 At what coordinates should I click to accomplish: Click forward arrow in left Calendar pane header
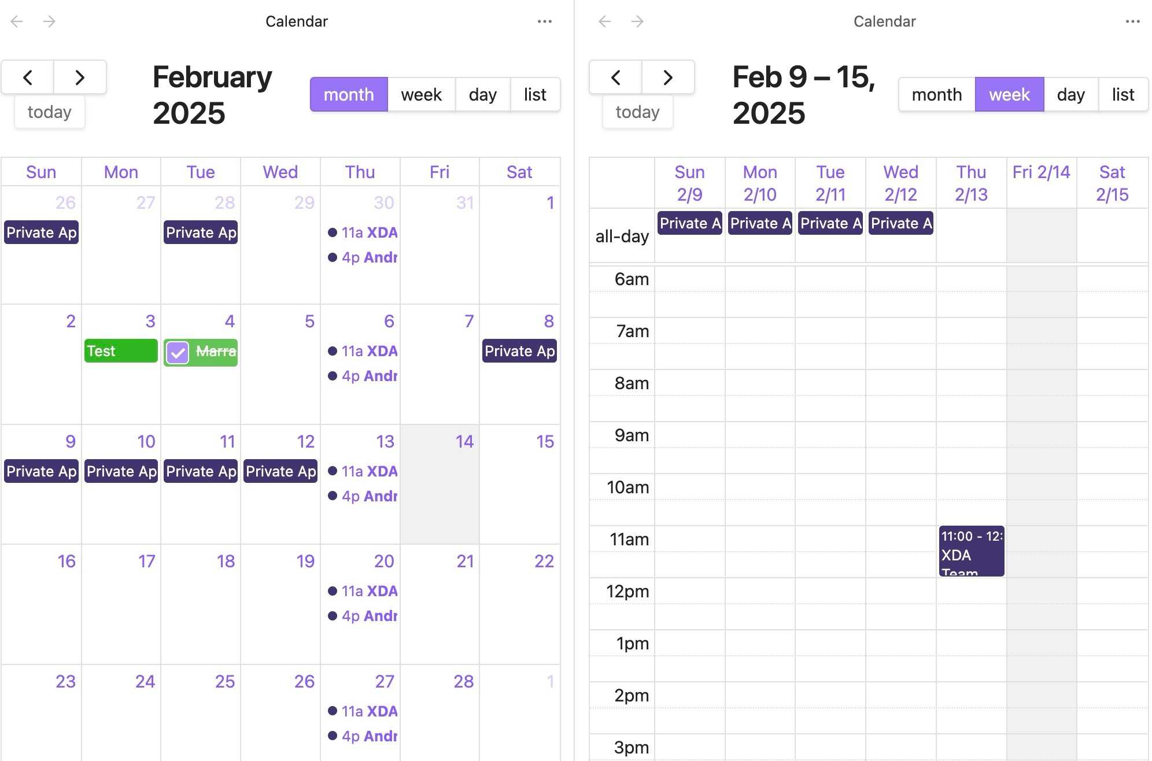[x=49, y=21]
